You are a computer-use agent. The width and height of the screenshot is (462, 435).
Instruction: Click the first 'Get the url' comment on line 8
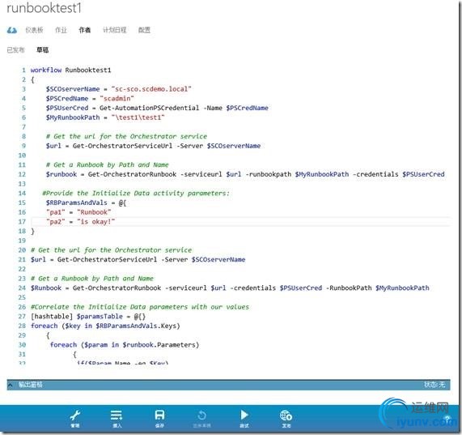click(126, 136)
